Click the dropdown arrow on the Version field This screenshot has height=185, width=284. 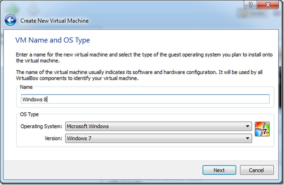click(x=247, y=138)
